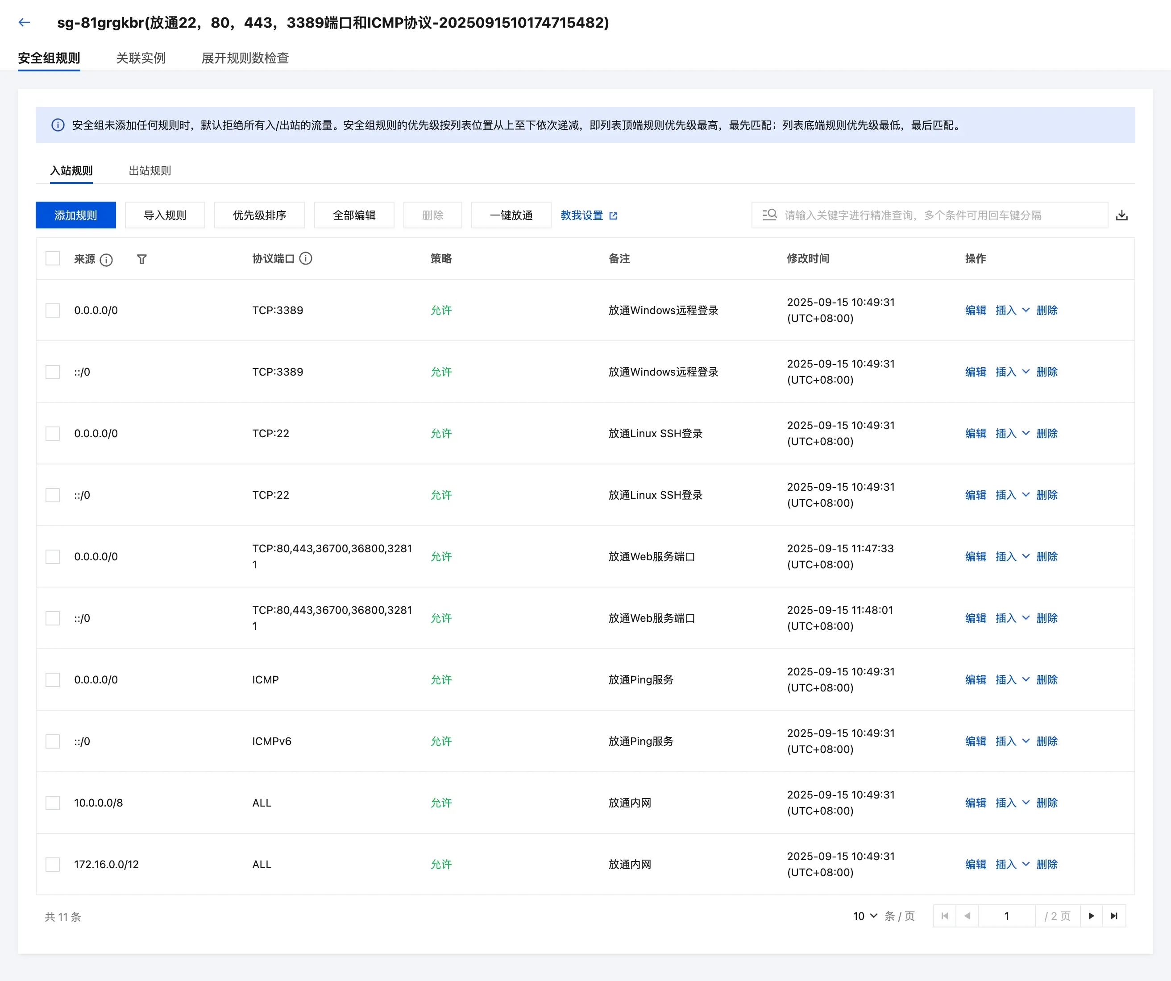This screenshot has width=1171, height=981.
Task: Switch to 出站规则 tab
Action: click(x=149, y=170)
